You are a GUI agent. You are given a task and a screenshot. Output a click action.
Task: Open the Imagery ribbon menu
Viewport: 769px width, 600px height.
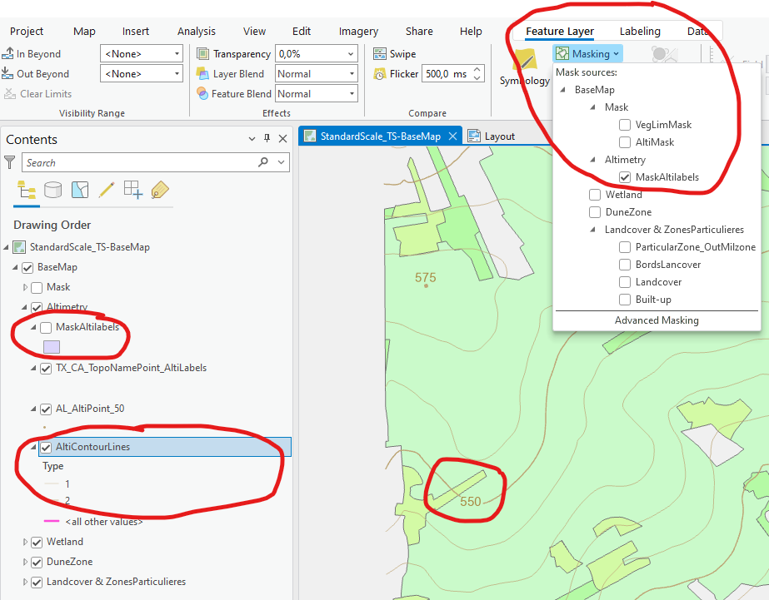click(x=357, y=31)
